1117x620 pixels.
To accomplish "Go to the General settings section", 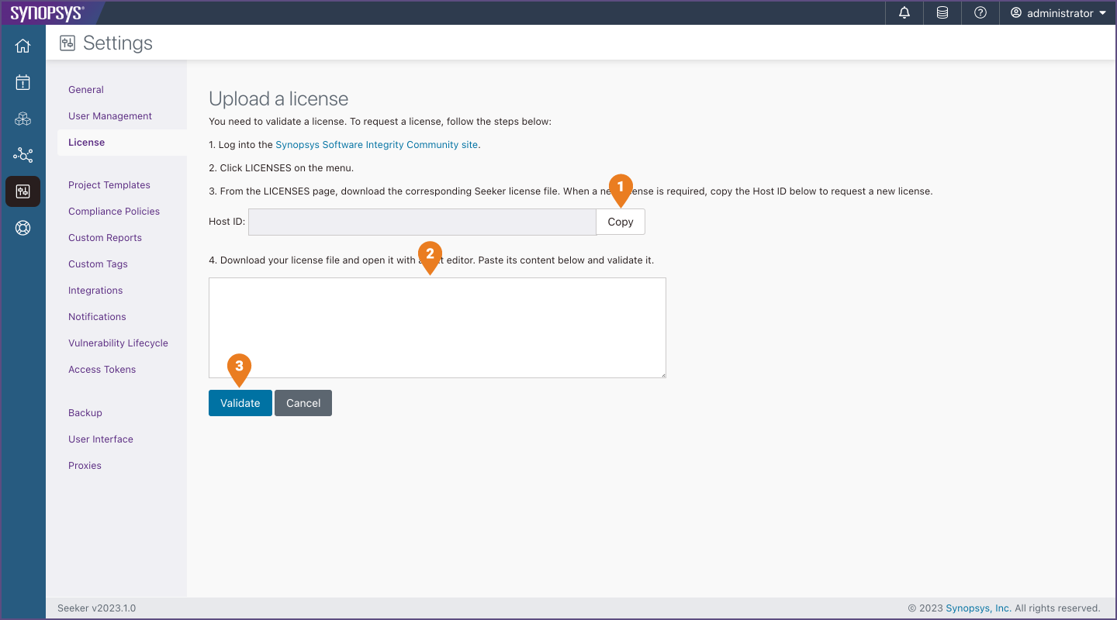I will tap(85, 89).
